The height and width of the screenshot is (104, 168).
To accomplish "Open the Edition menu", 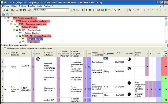I will (x=14, y=6).
